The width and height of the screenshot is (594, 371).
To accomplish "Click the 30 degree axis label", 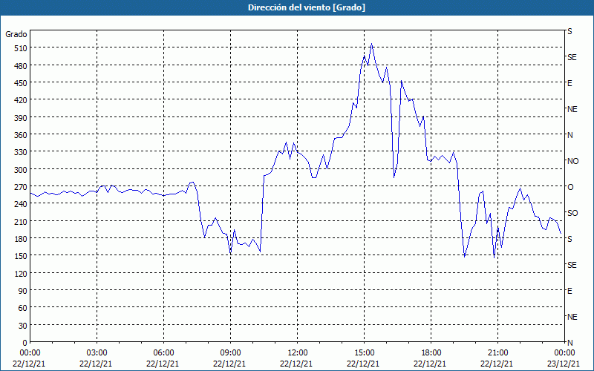I will click(22, 326).
